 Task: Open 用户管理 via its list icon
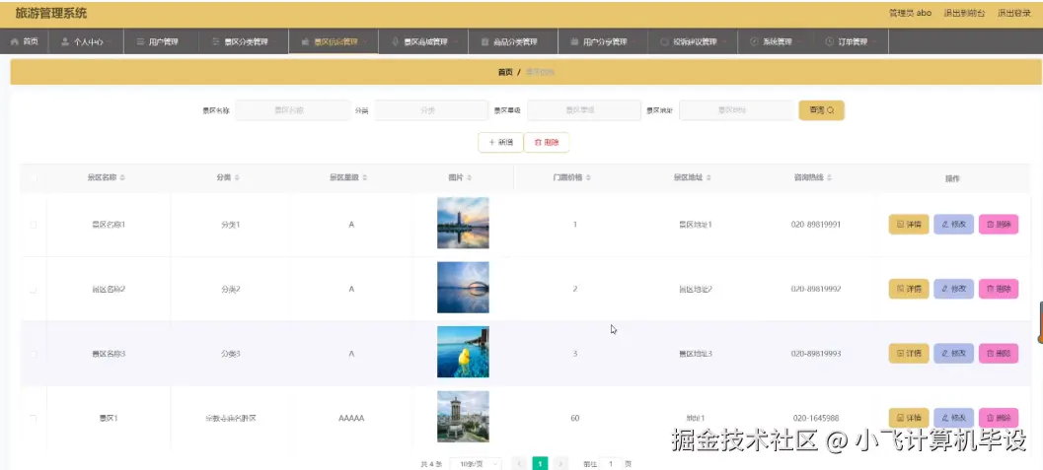tap(140, 41)
